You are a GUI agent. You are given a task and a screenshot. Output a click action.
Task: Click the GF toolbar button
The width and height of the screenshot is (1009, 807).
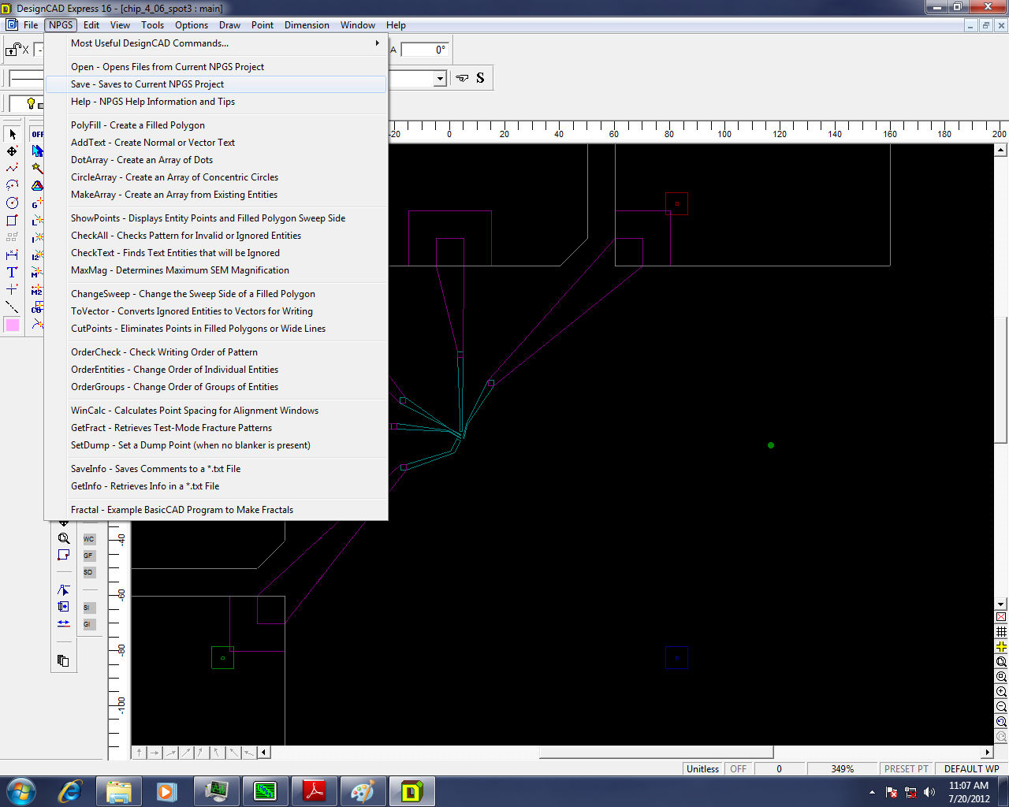coord(88,556)
